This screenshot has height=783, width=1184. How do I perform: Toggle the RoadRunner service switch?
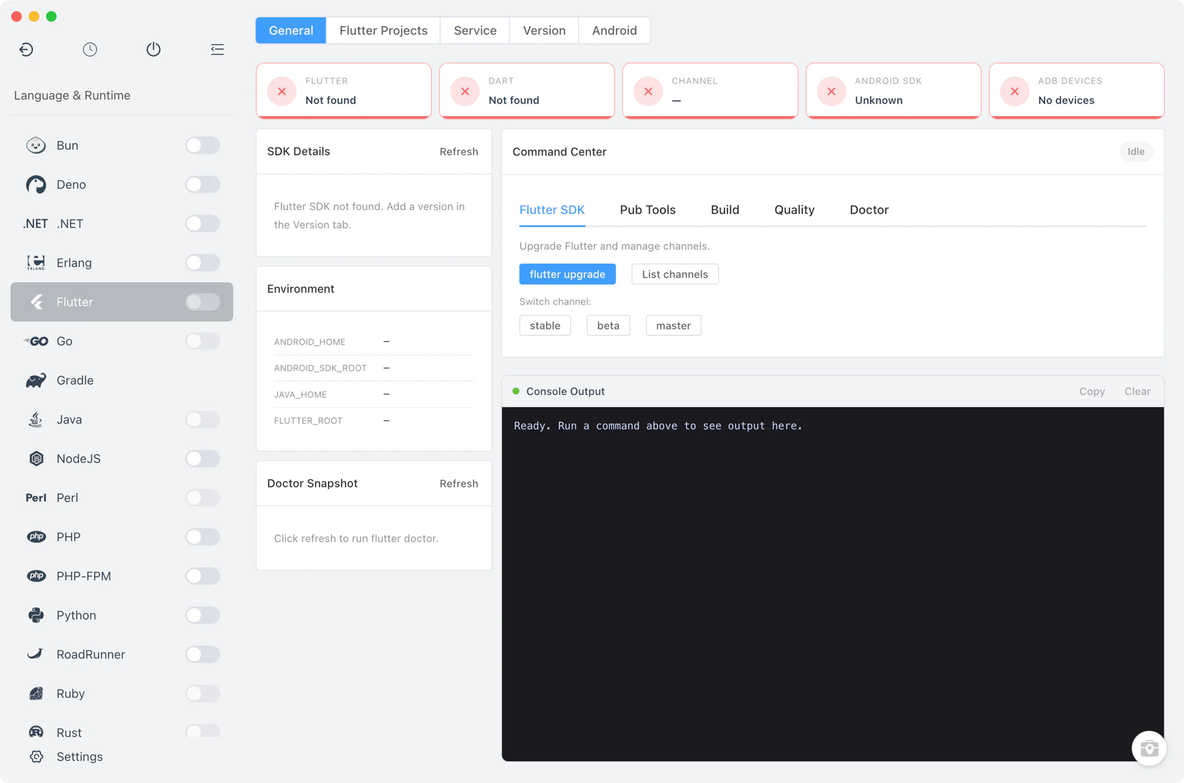pos(202,654)
